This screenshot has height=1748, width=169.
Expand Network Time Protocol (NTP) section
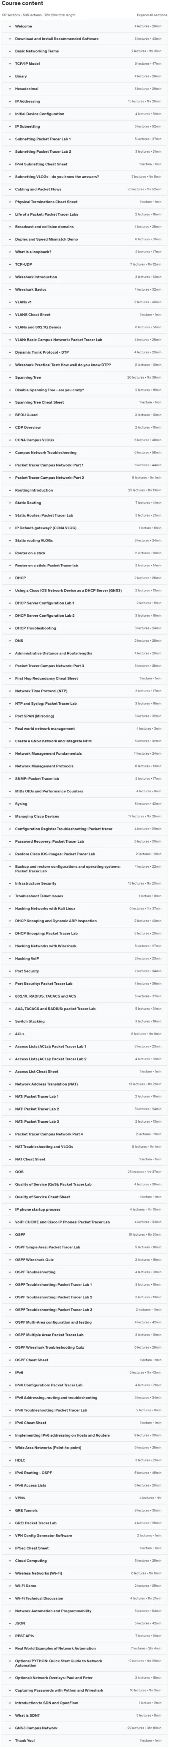point(84,691)
